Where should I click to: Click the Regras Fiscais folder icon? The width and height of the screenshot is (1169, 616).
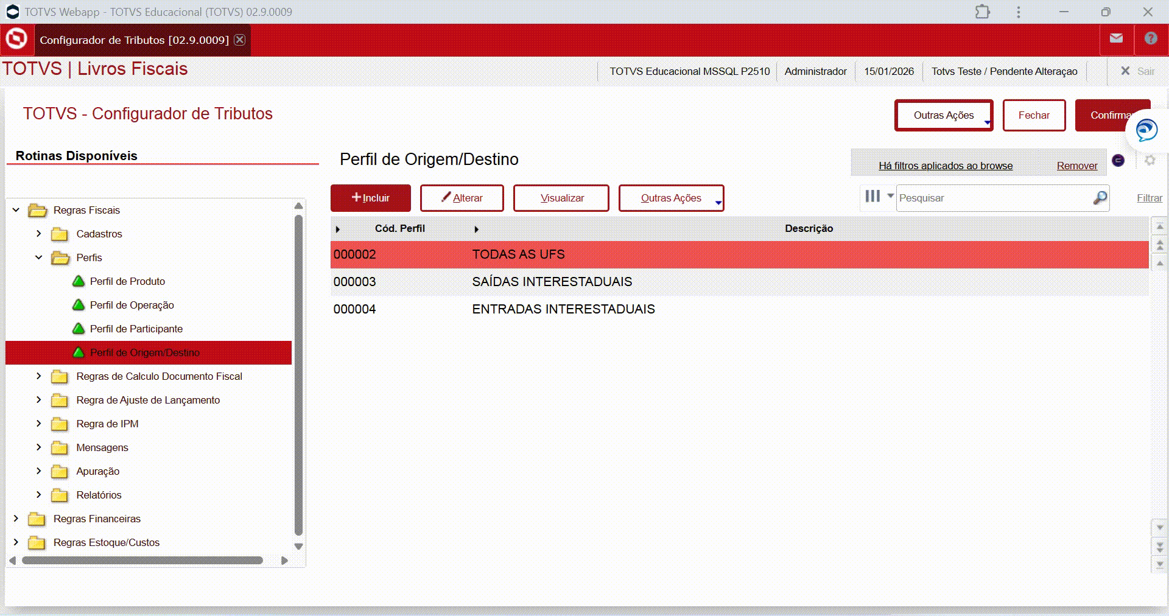click(x=37, y=211)
